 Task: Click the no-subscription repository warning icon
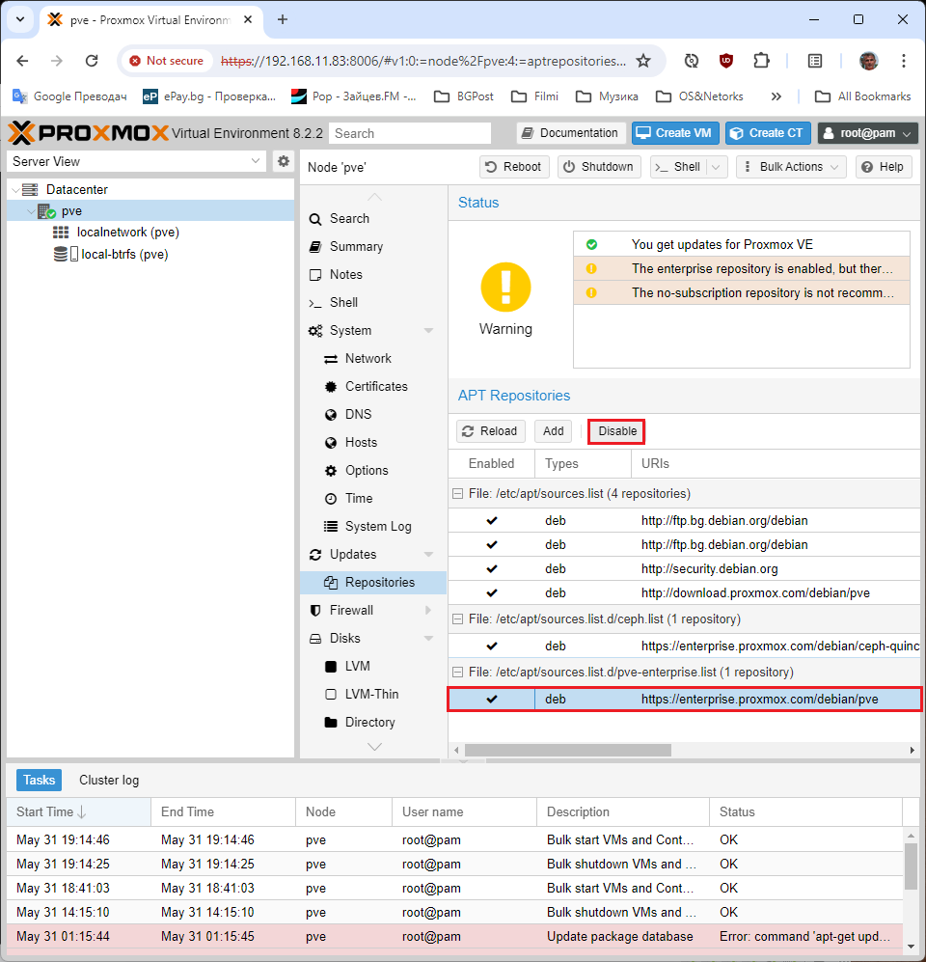pyautogui.click(x=592, y=292)
